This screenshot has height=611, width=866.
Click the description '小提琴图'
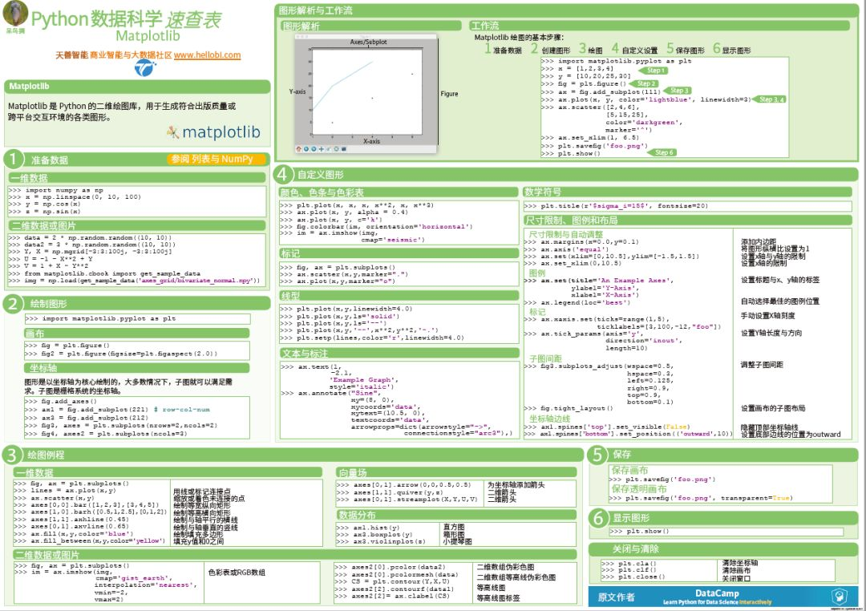[x=457, y=542]
